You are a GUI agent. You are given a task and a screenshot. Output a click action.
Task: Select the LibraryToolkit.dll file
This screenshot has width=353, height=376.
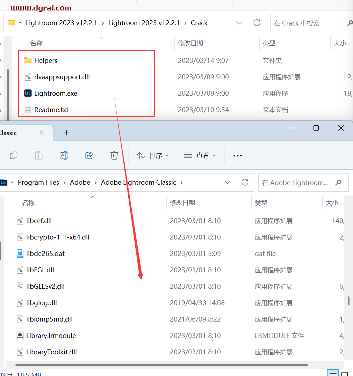(x=51, y=352)
